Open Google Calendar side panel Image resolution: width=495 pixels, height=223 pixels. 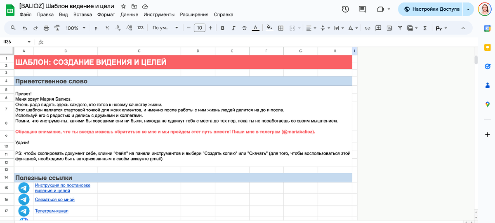(487, 28)
